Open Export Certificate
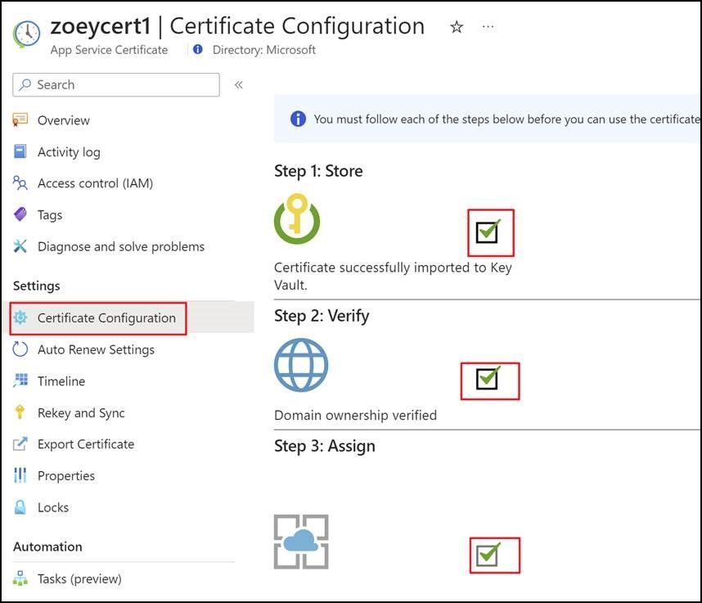The width and height of the screenshot is (702, 603). coord(86,444)
